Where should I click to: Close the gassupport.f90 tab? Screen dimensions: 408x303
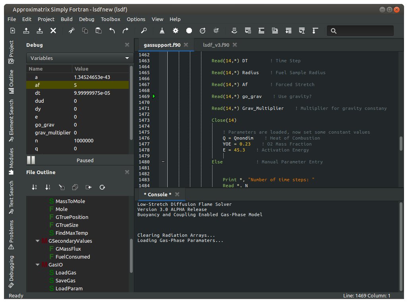click(x=186, y=45)
